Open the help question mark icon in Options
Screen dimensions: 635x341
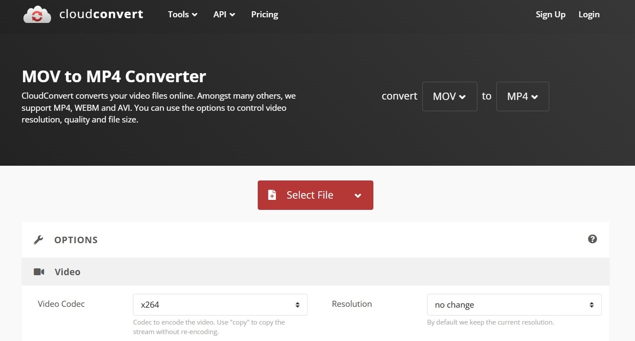593,239
